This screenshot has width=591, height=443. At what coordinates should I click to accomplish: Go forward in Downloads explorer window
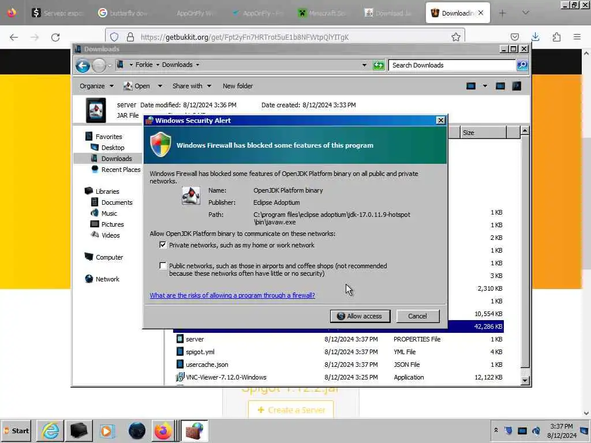click(99, 66)
